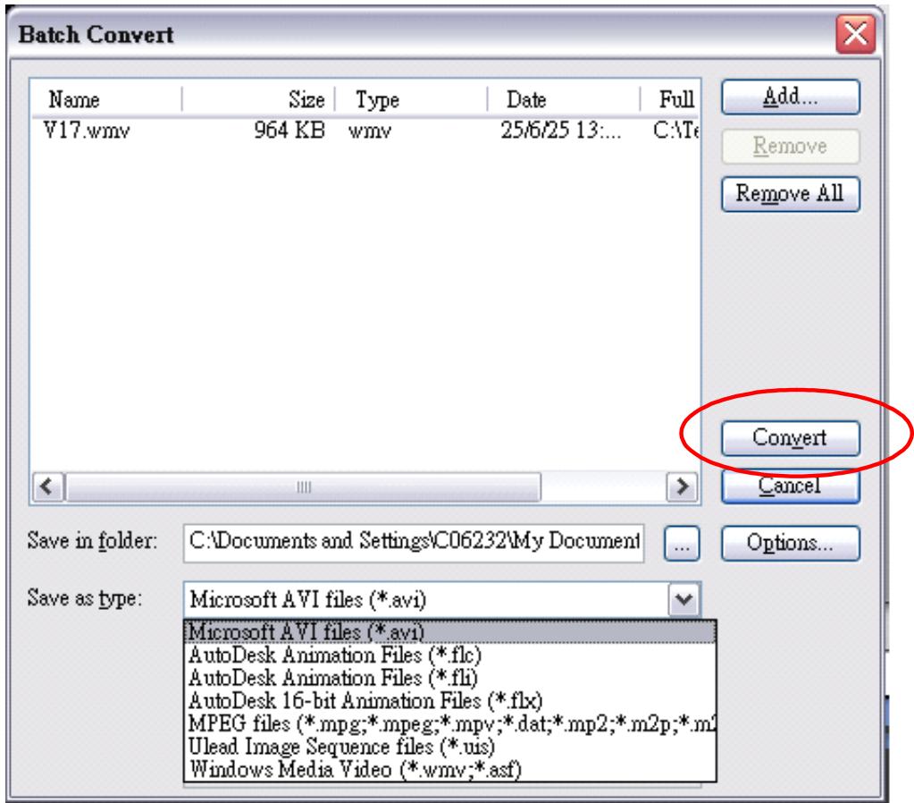Sort by the Size column header
This screenshot has height=803, width=914.
point(258,99)
